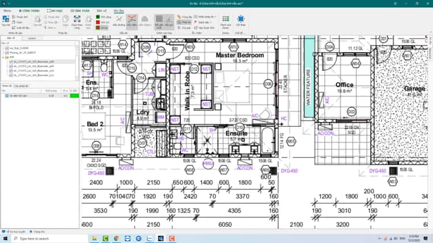Select the measurement group row in the list
The width and height of the screenshot is (433, 243).
[x=39, y=96]
